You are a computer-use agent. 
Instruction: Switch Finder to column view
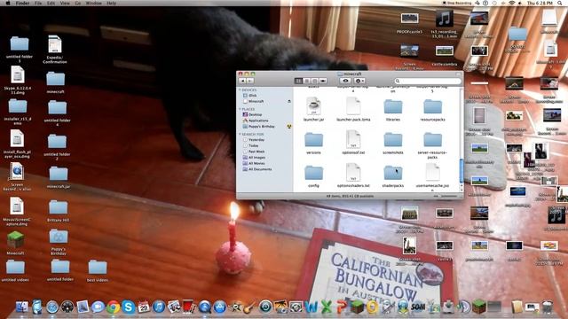314,81
